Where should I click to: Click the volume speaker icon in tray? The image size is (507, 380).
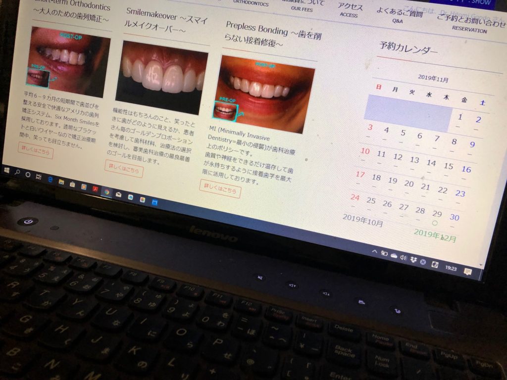click(x=403, y=257)
